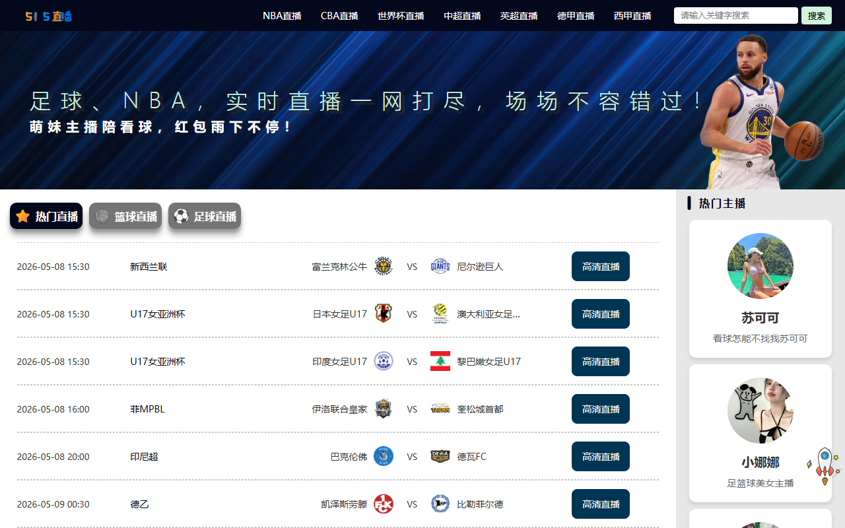Screen dimensions: 845x528
Task: Click team name 奎松城首都
Action: [480, 409]
